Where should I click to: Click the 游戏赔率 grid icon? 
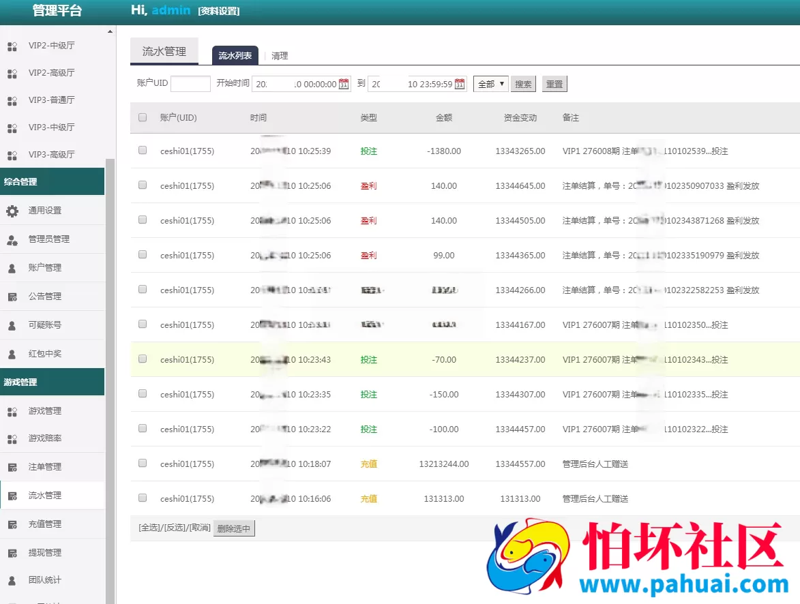click(x=12, y=439)
